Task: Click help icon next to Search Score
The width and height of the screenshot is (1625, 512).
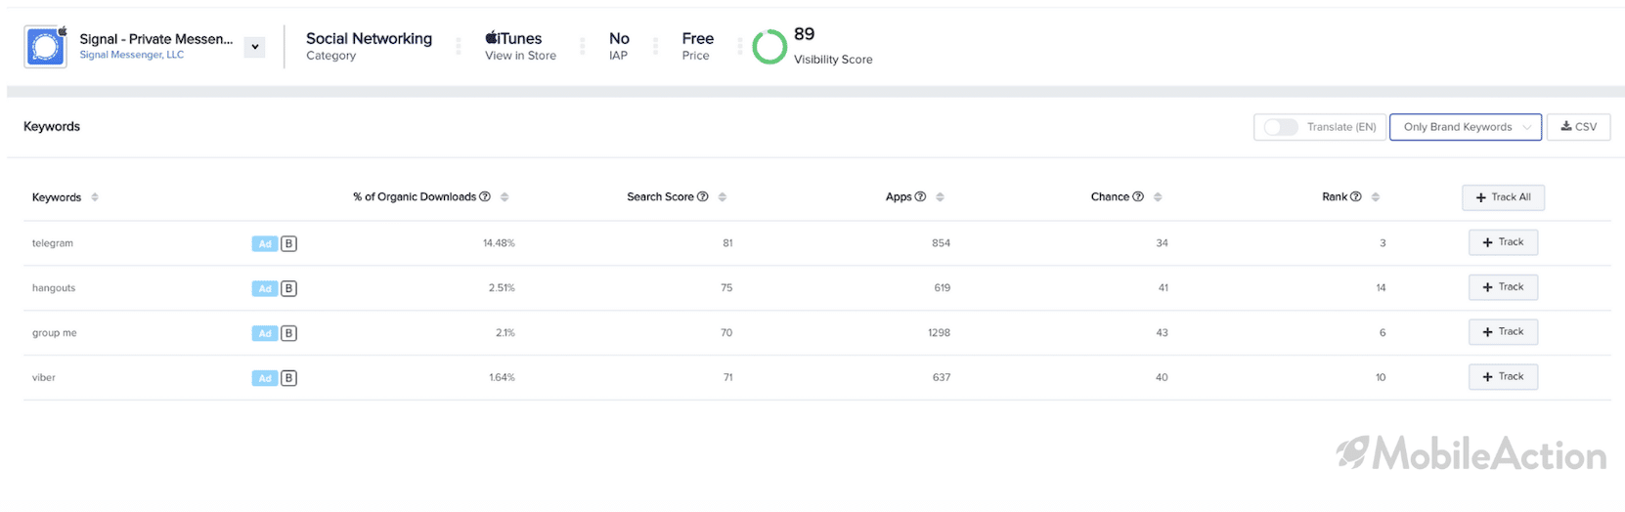Action: coord(702,197)
